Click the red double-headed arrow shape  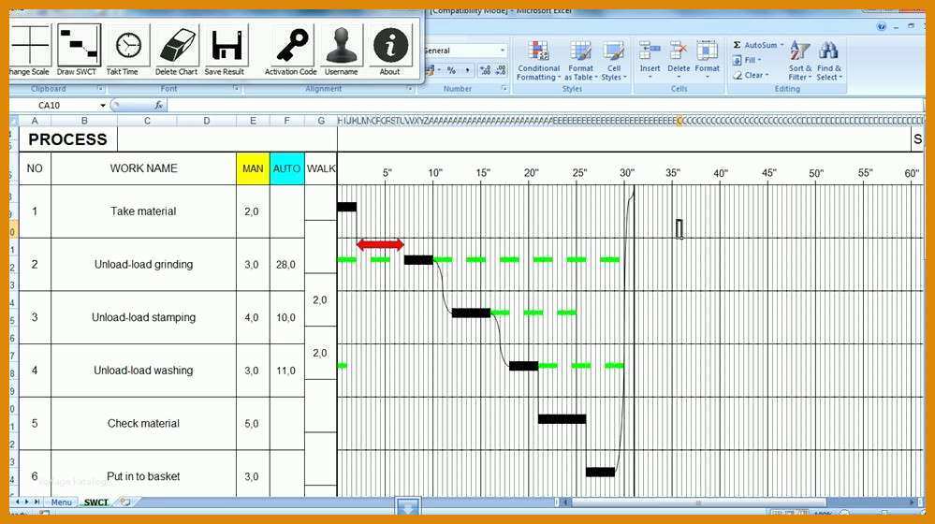click(x=380, y=244)
